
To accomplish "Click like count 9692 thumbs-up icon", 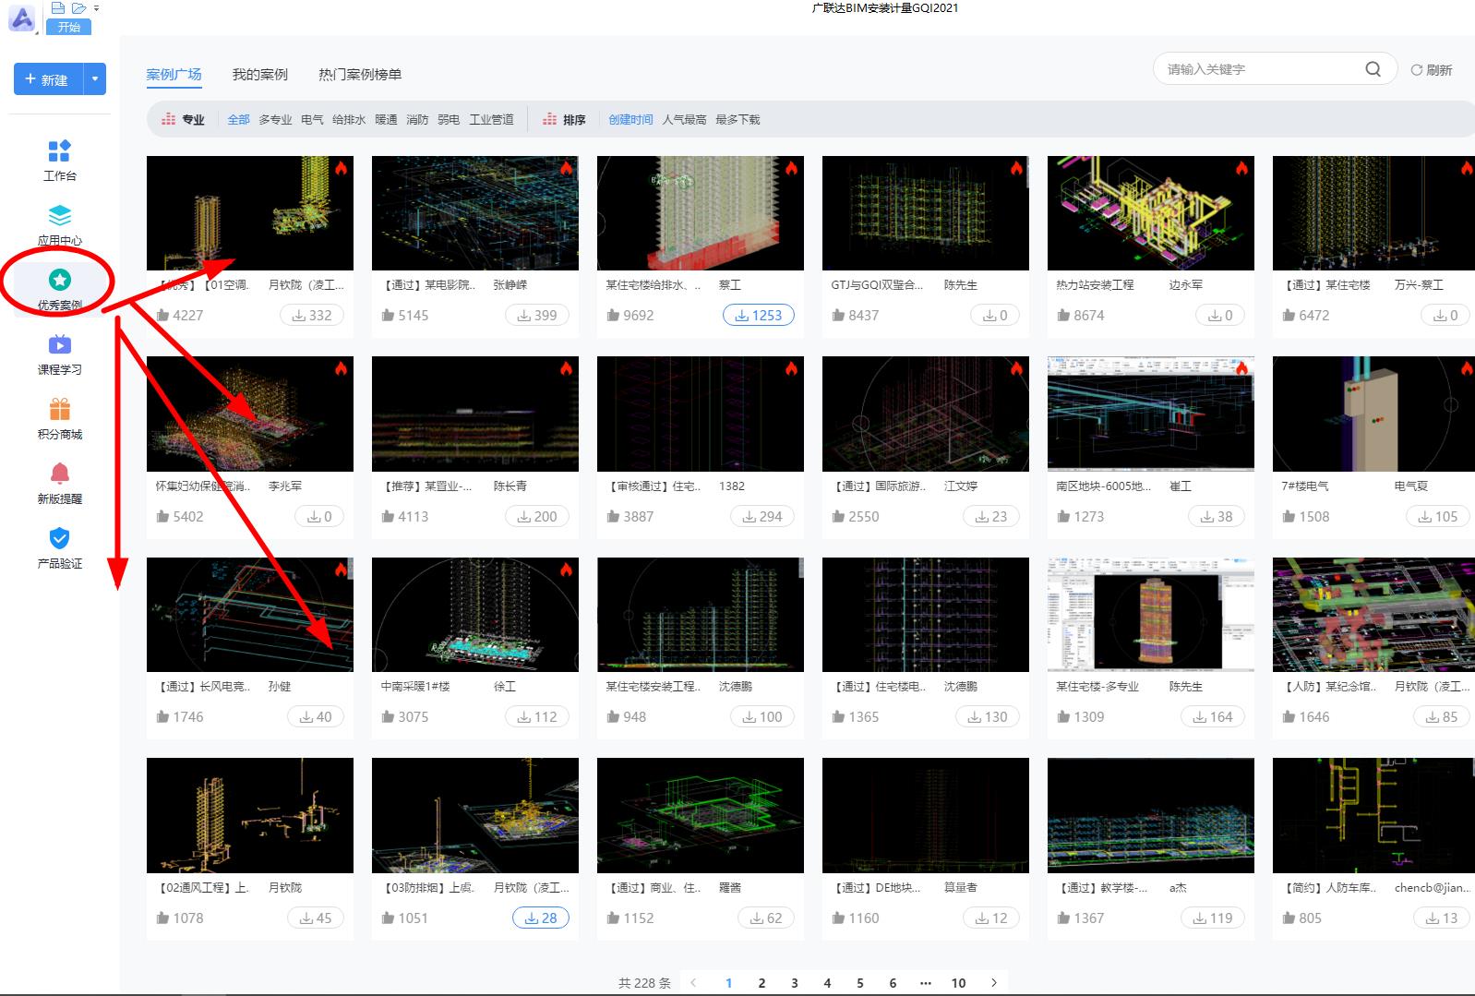I will 613,316.
